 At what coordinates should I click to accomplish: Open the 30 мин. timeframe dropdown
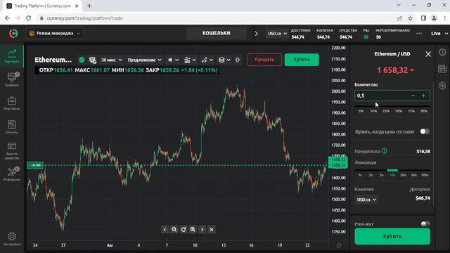click(111, 60)
